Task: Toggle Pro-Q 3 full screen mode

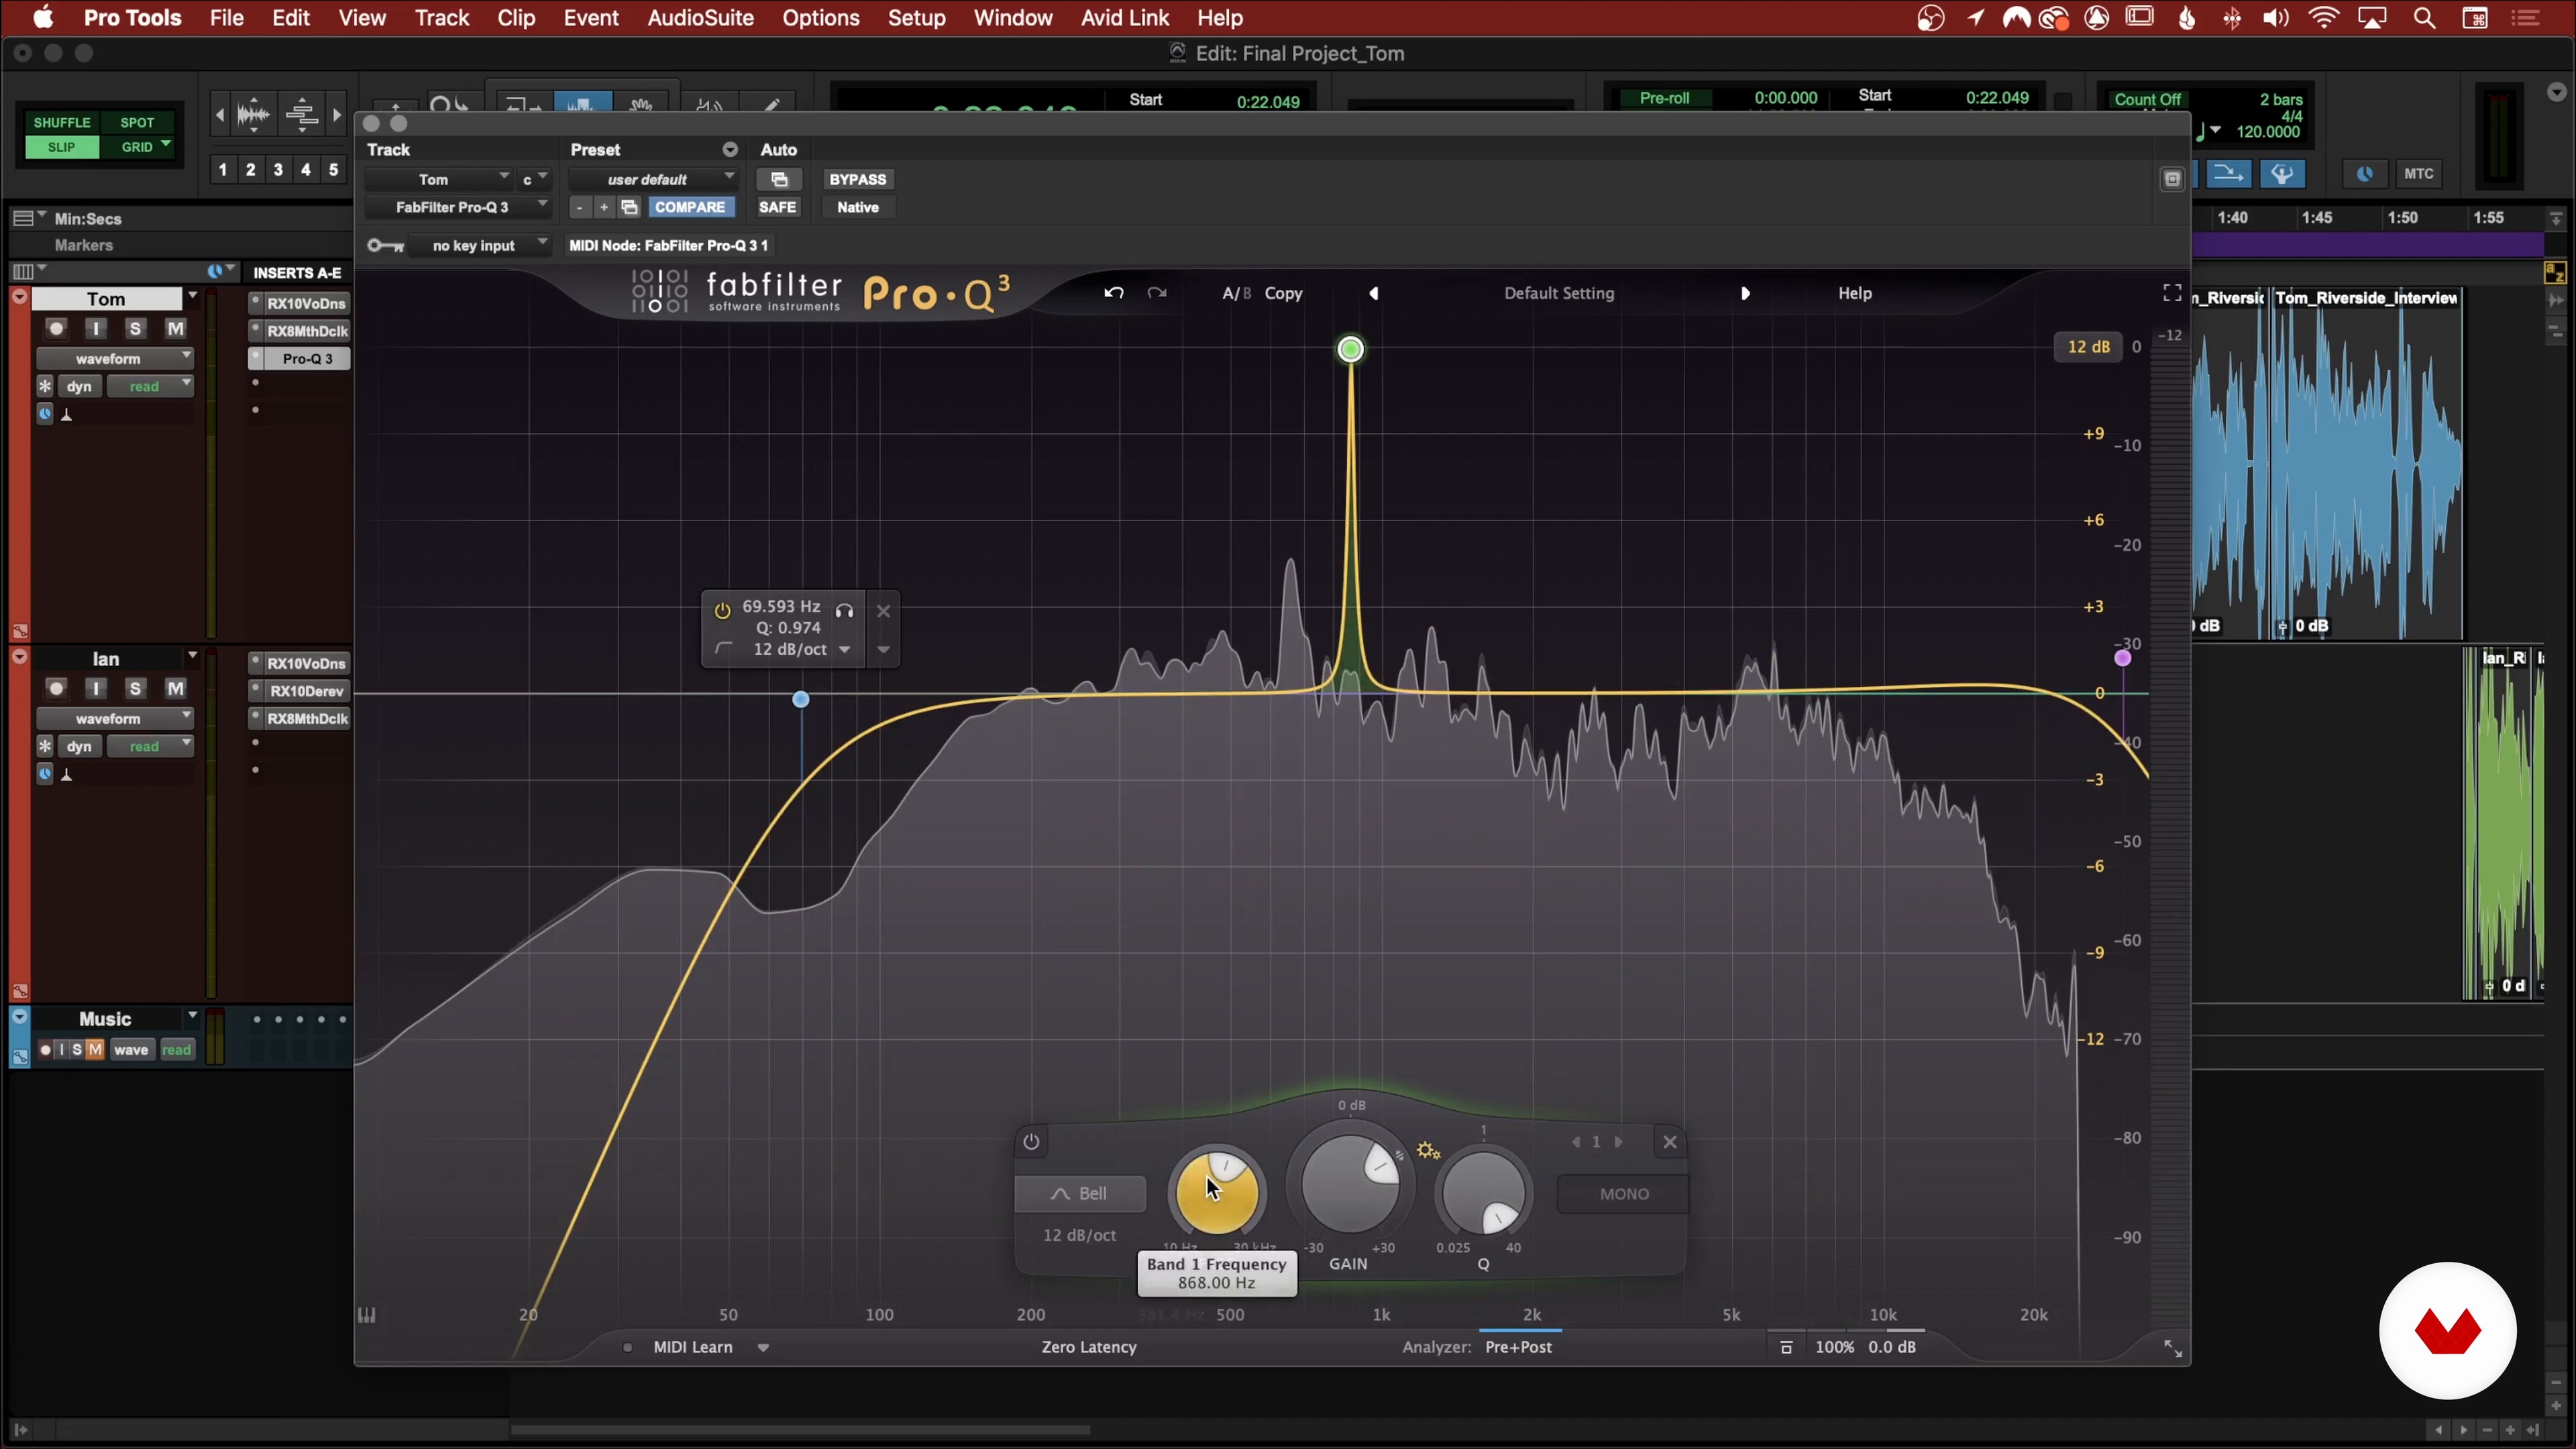Action: click(x=2171, y=292)
